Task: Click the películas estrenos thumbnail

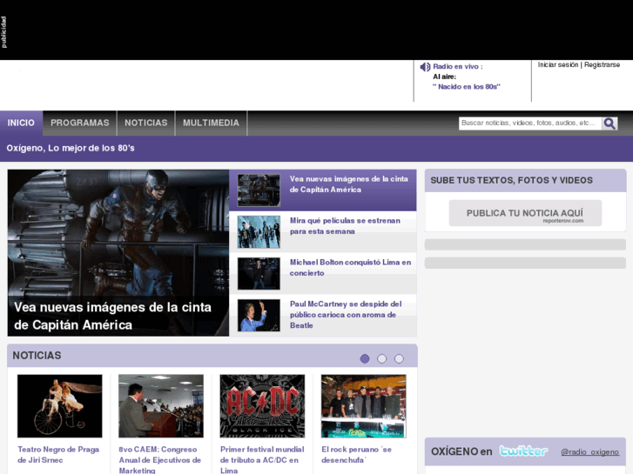Action: pyautogui.click(x=259, y=231)
